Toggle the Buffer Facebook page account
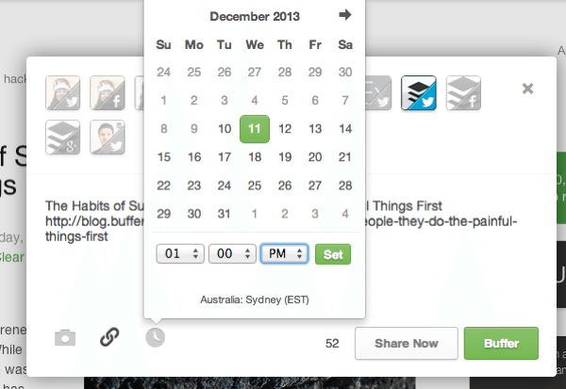The height and width of the screenshot is (389, 566). pos(463,92)
